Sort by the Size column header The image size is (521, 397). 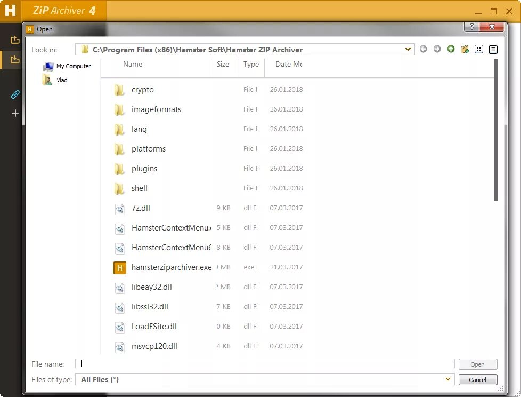(224, 64)
